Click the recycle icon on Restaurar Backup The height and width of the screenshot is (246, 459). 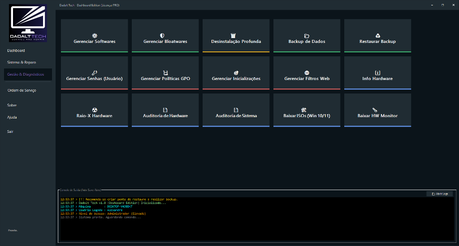coord(378,36)
